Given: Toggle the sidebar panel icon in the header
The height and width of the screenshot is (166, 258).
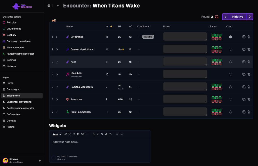Looking at the screenshot, I should click(49, 6).
